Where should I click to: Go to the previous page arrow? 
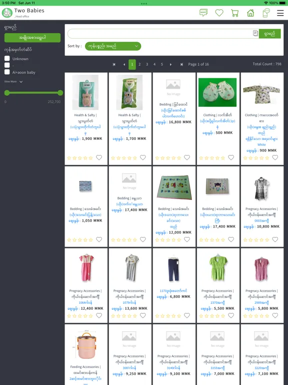point(124,64)
